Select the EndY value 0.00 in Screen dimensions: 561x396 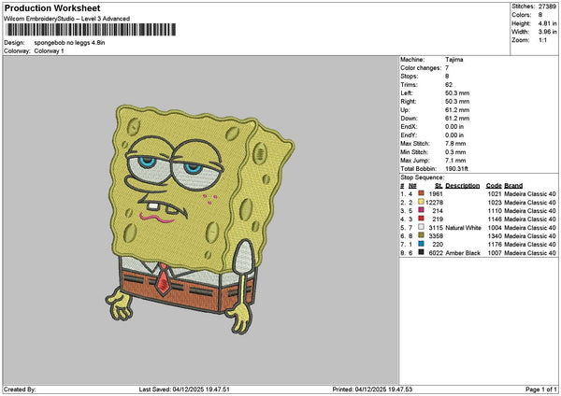(x=454, y=135)
